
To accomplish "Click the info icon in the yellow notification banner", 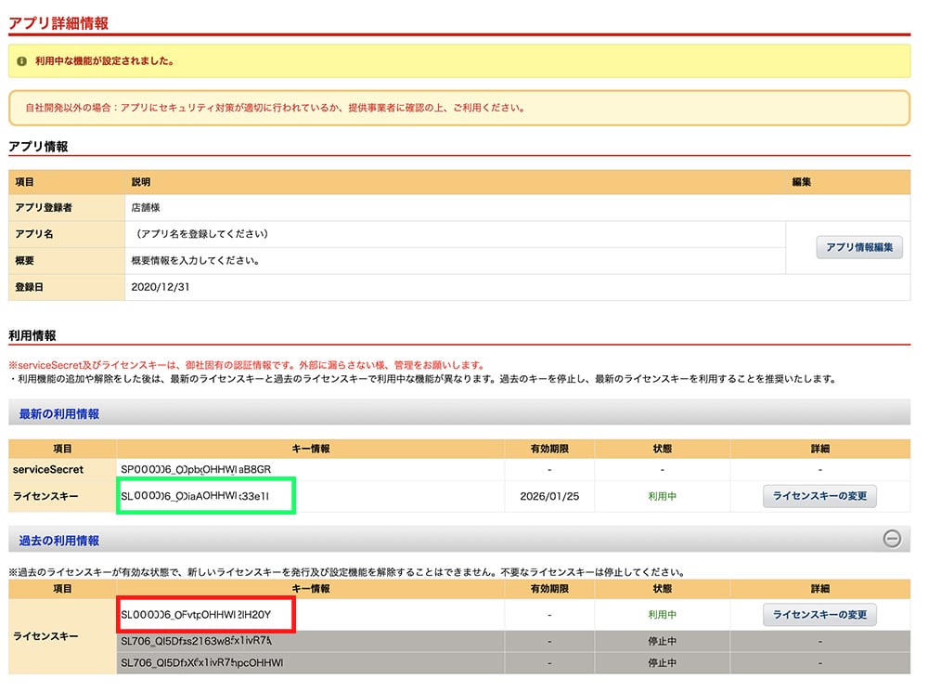I will [21, 61].
